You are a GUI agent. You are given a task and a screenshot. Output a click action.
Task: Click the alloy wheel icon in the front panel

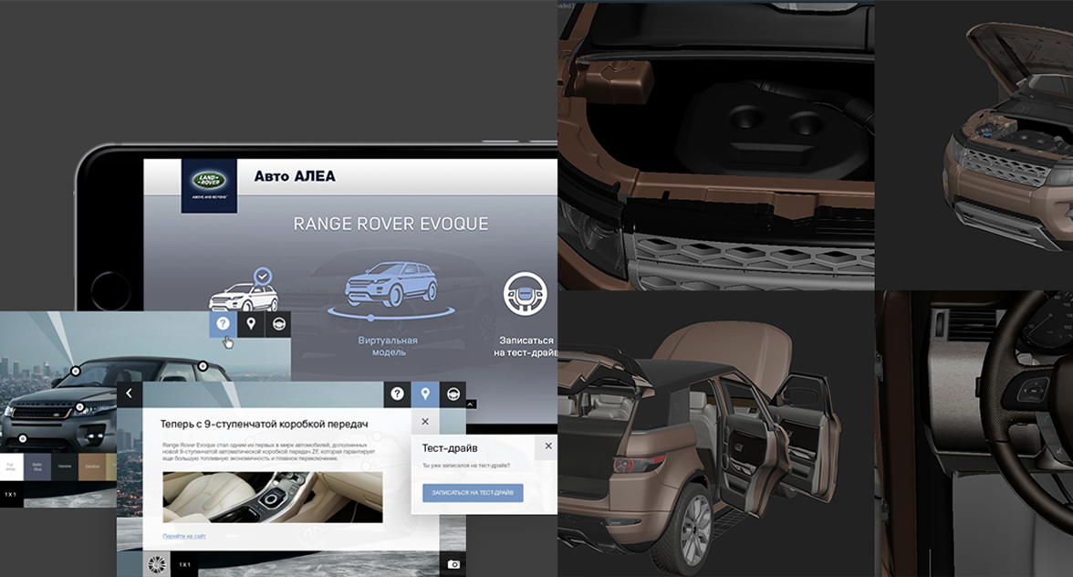[157, 564]
